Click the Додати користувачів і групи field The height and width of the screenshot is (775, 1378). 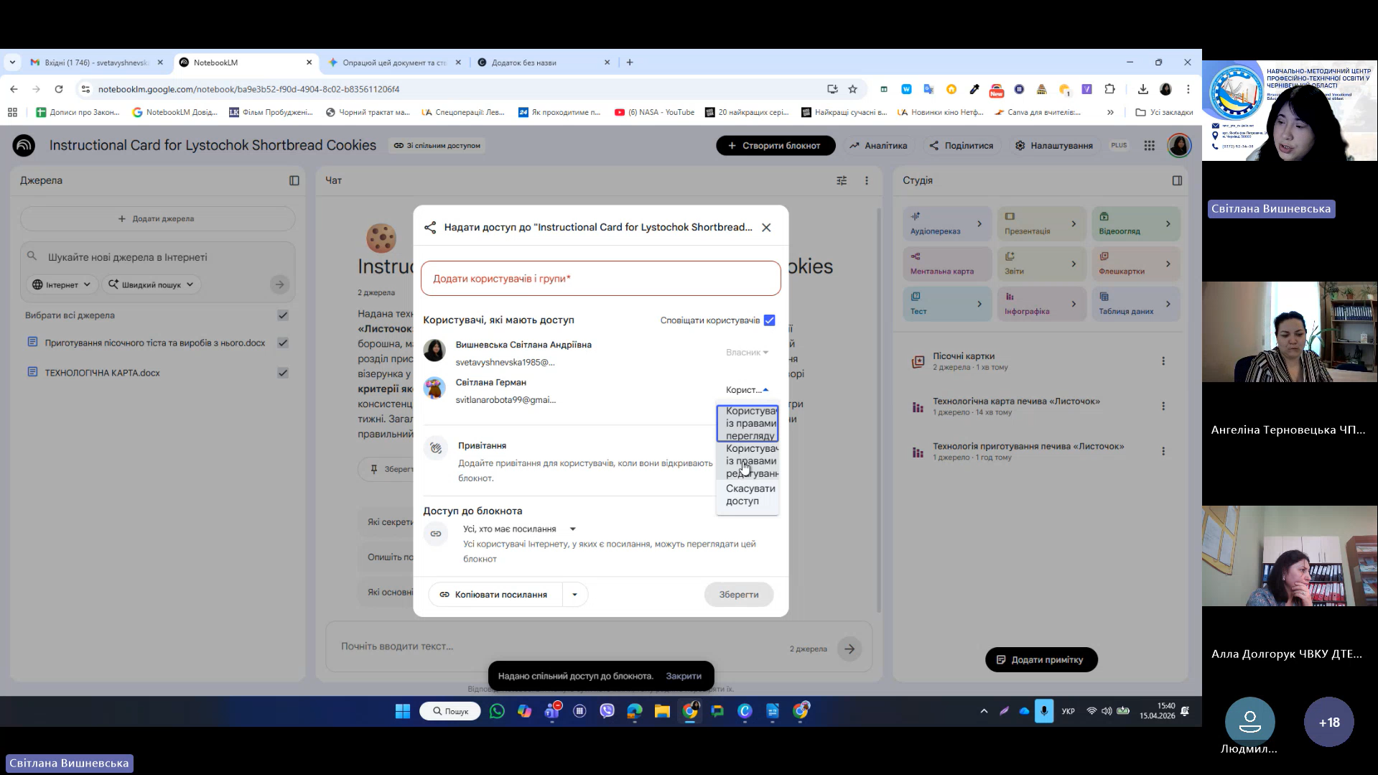600,279
